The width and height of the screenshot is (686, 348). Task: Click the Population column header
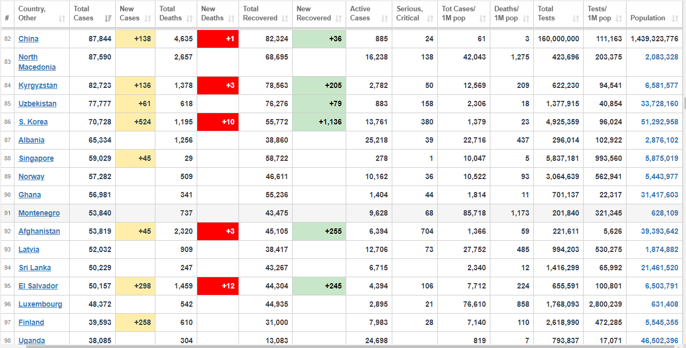(647, 18)
